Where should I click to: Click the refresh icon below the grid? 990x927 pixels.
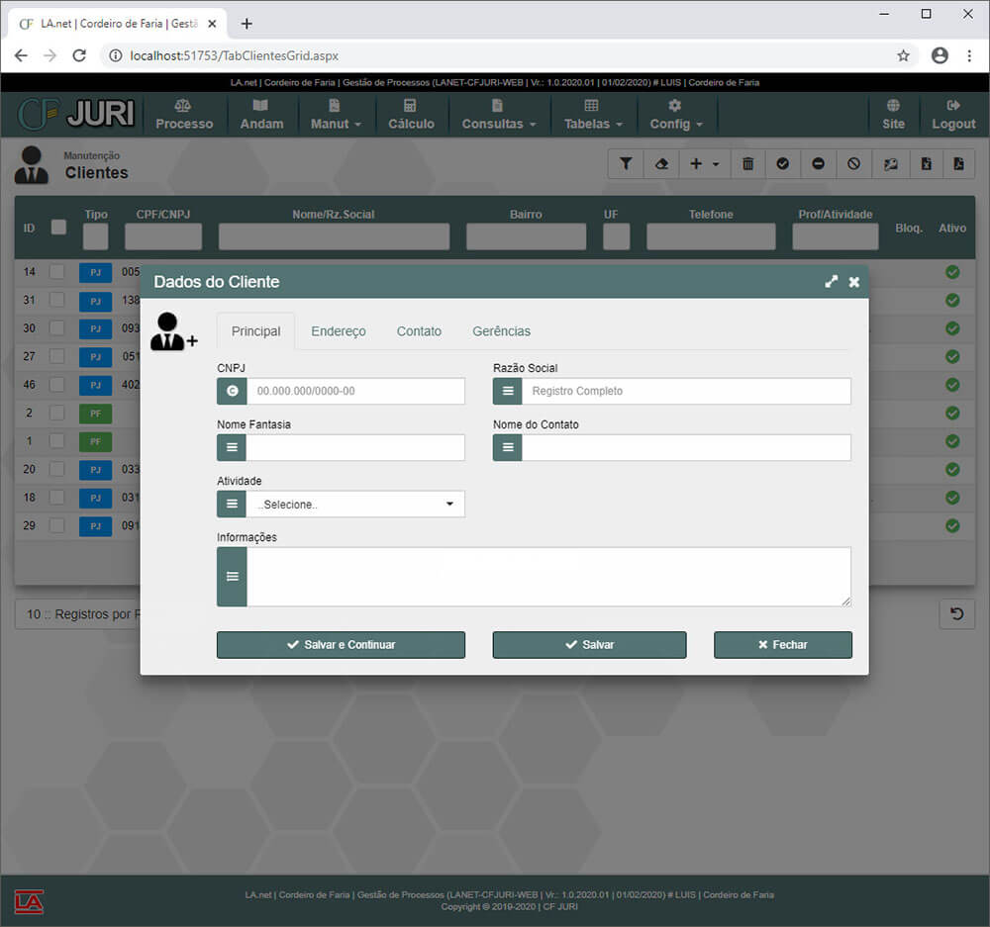point(956,614)
